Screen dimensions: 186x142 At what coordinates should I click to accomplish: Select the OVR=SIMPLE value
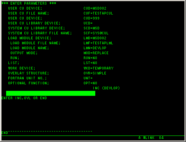tap(95, 73)
